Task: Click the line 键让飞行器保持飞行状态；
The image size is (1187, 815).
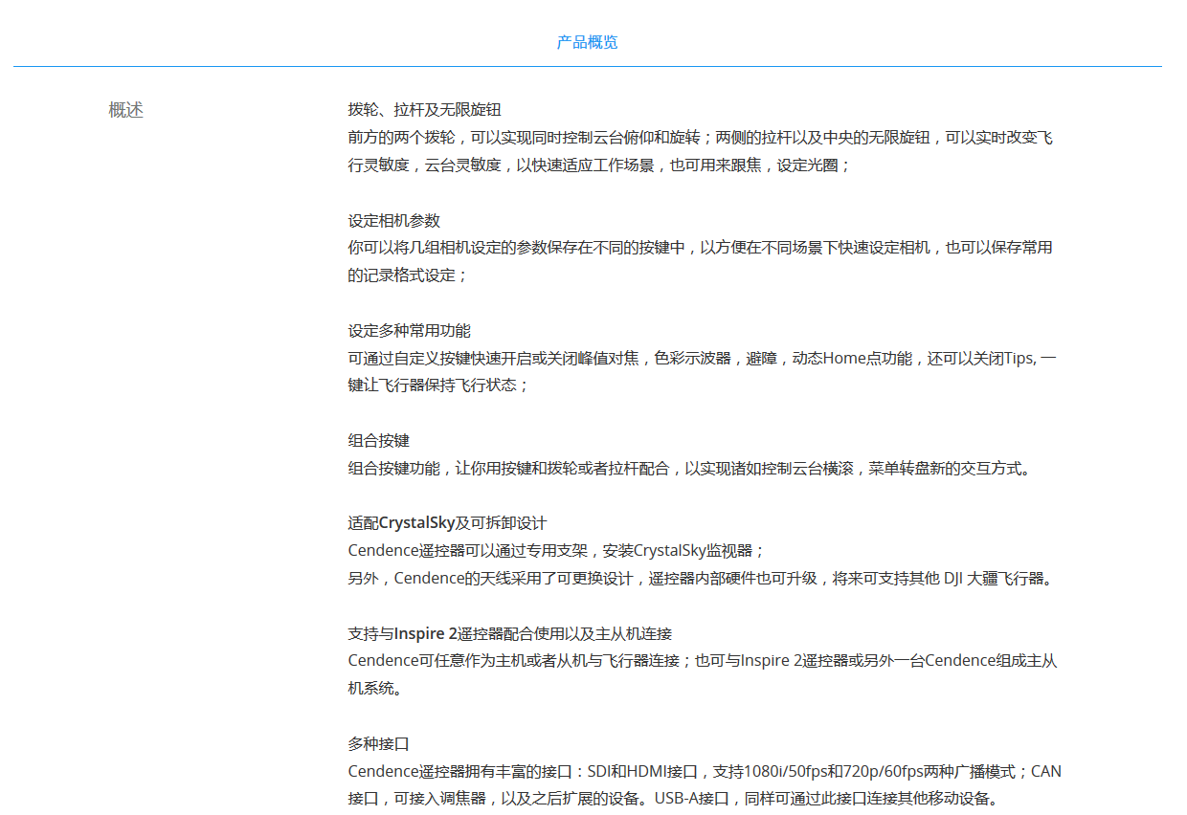Action: tap(438, 385)
